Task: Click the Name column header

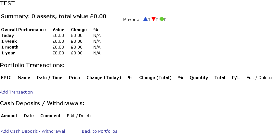Action: [x=24, y=78]
